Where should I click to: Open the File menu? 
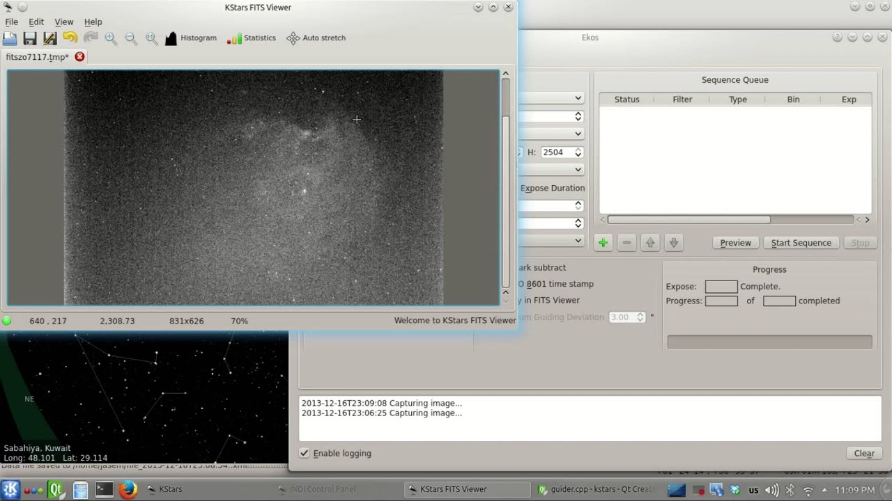(x=12, y=22)
